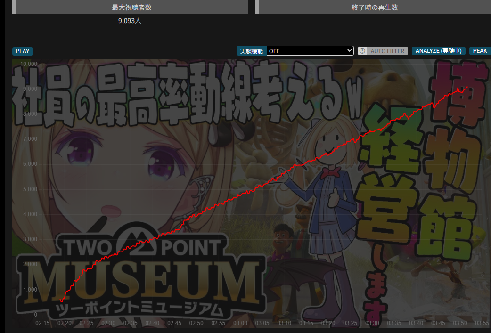The height and width of the screenshot is (333, 491).
Task: Click the 3,000 y-axis label
Action: [x=30, y=239]
